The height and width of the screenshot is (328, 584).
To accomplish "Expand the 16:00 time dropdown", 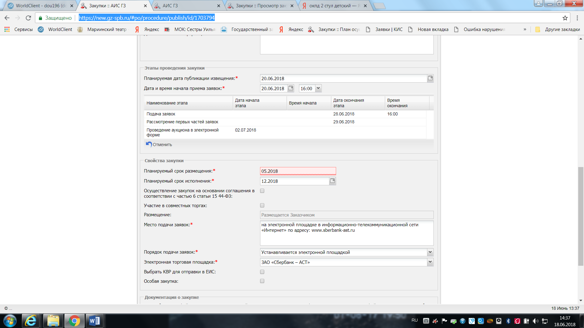I will (318, 88).
